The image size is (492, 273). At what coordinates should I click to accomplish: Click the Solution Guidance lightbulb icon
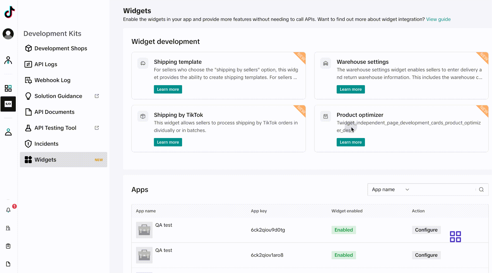pyautogui.click(x=28, y=96)
